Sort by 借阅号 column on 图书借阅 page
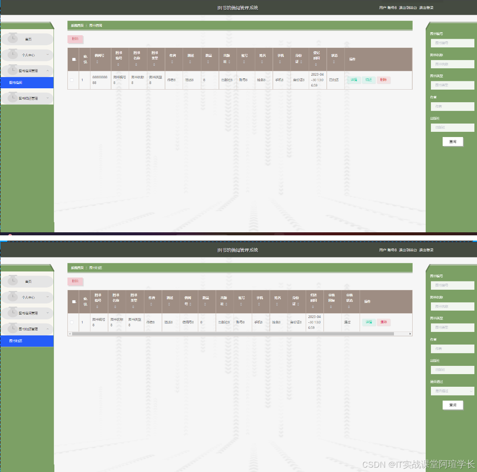The height and width of the screenshot is (472, 477). pyautogui.click(x=97, y=62)
